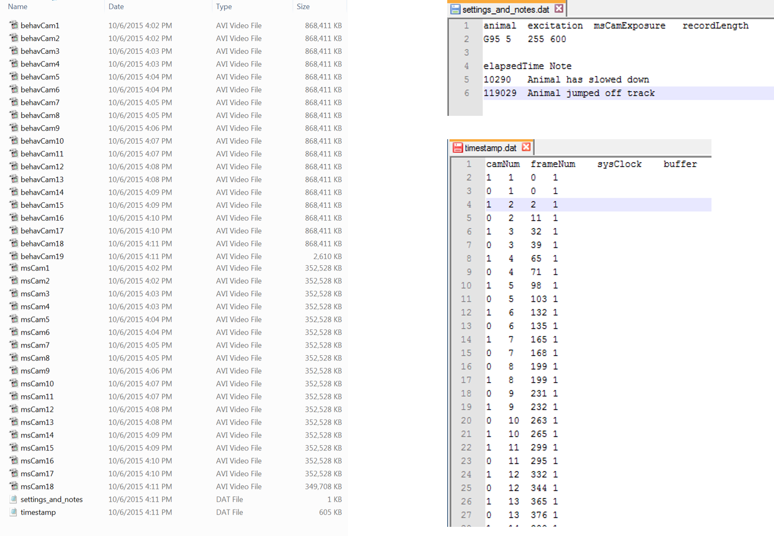Sort files by the Type column header
The width and height of the screenshot is (774, 536).
224,7
